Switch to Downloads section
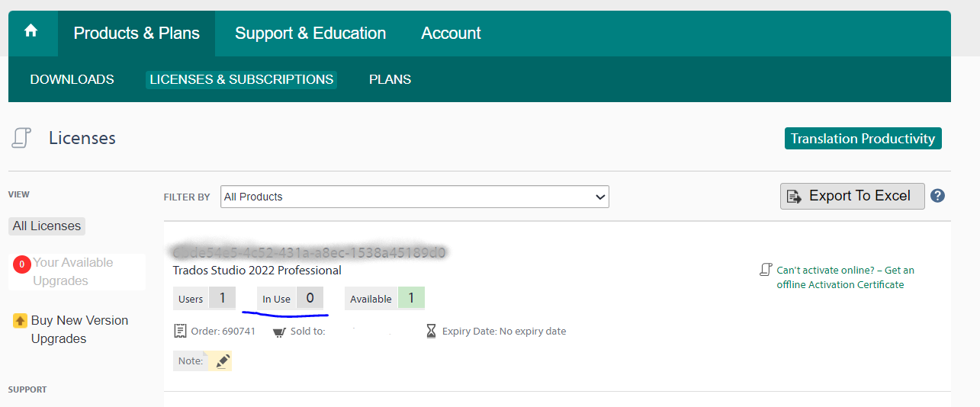Viewport: 980px width, 407px height. tap(72, 79)
